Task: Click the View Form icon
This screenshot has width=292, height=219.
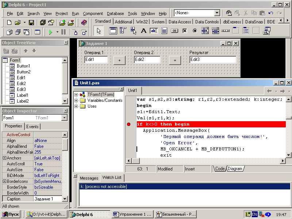Action: [x=18, y=32]
